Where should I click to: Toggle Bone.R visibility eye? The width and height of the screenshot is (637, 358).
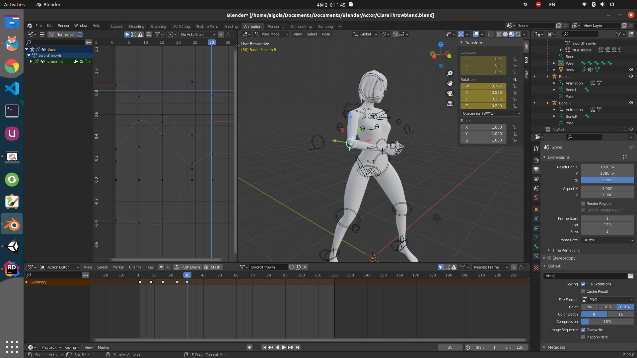point(631,103)
